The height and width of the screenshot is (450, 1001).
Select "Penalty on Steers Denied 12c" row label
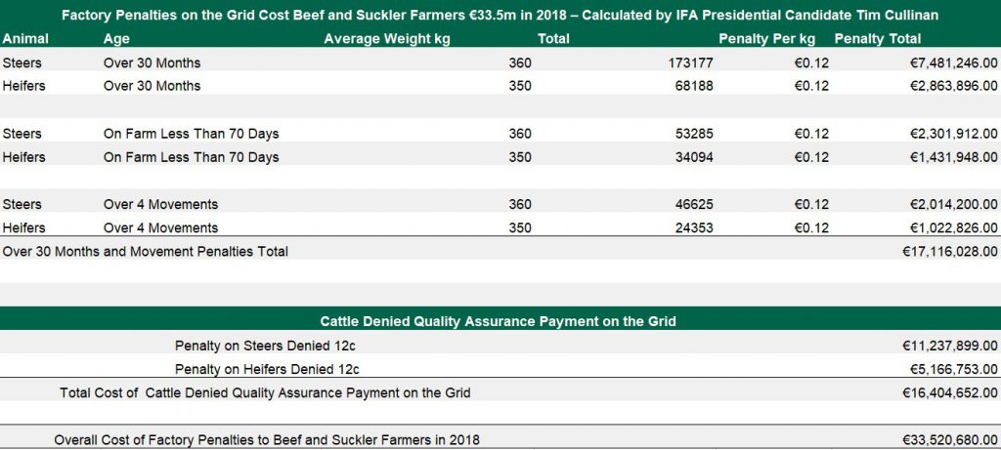coord(267,346)
